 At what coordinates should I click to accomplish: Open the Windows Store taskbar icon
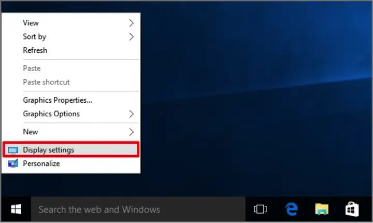(352, 209)
